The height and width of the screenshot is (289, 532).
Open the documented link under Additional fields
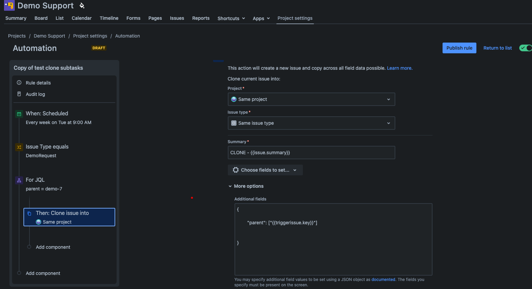pos(383,280)
